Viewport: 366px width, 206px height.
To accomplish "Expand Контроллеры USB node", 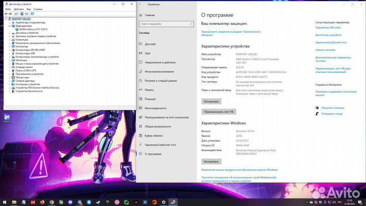I will (10, 53).
